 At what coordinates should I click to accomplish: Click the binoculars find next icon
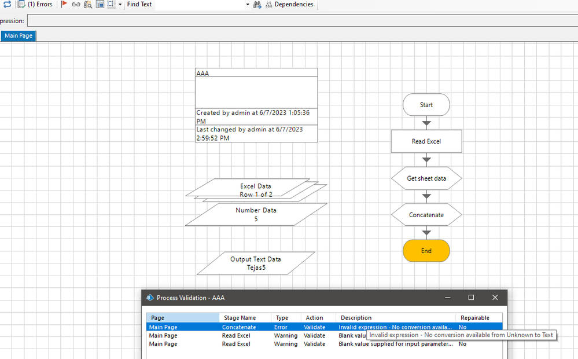(x=257, y=5)
